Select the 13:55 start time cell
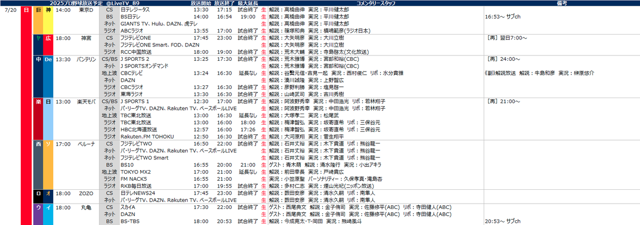This screenshot has width=640, height=225. [201, 31]
